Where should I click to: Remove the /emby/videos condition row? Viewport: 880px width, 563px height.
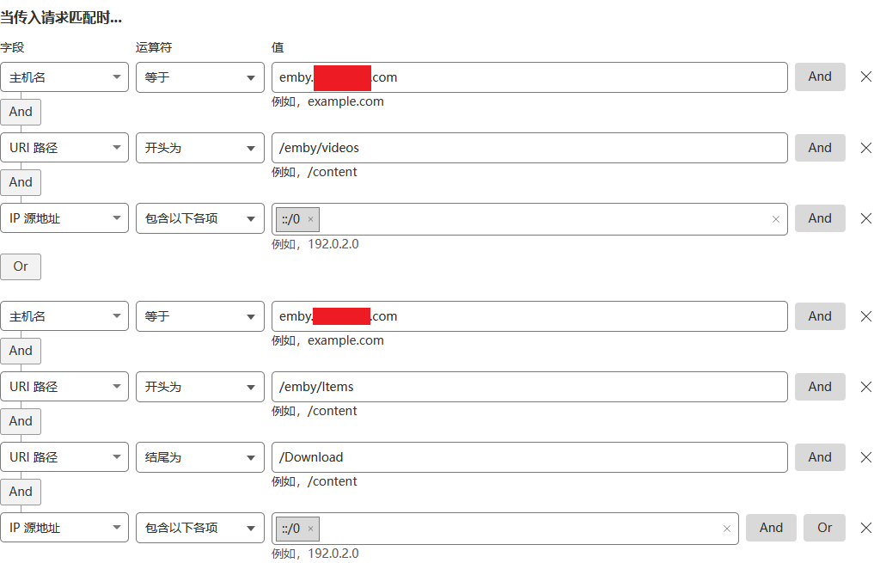point(865,148)
